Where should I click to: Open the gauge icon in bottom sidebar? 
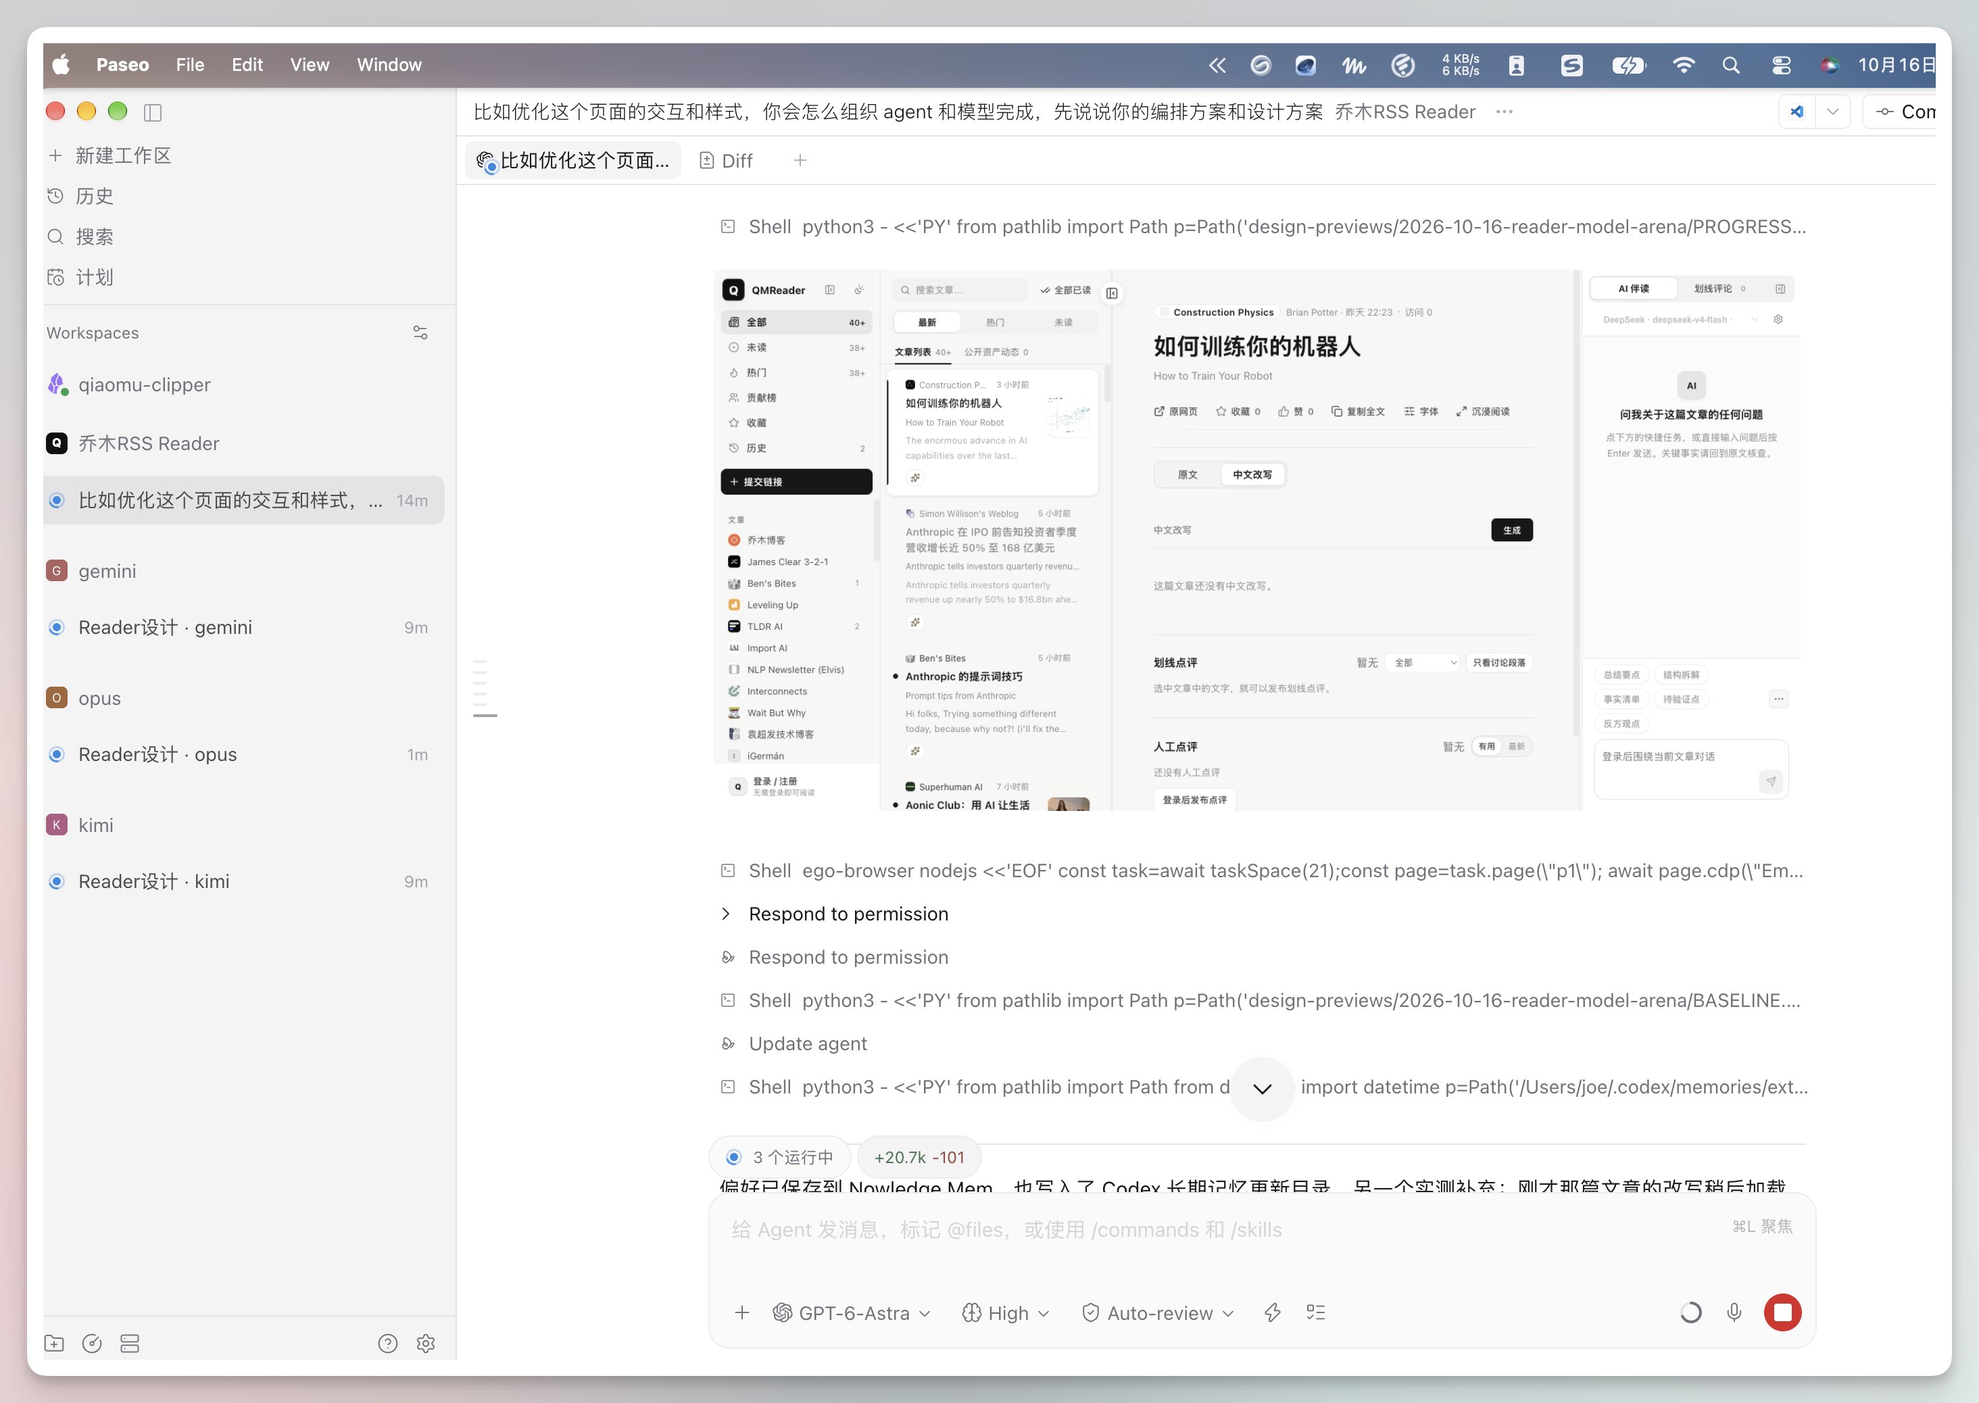[x=91, y=1344]
